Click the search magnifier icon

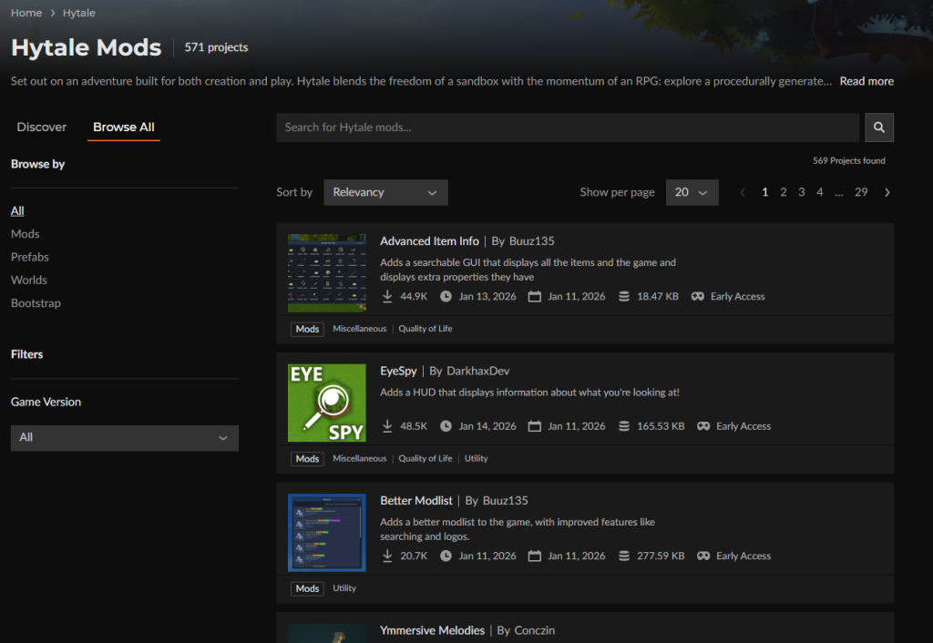tap(878, 127)
